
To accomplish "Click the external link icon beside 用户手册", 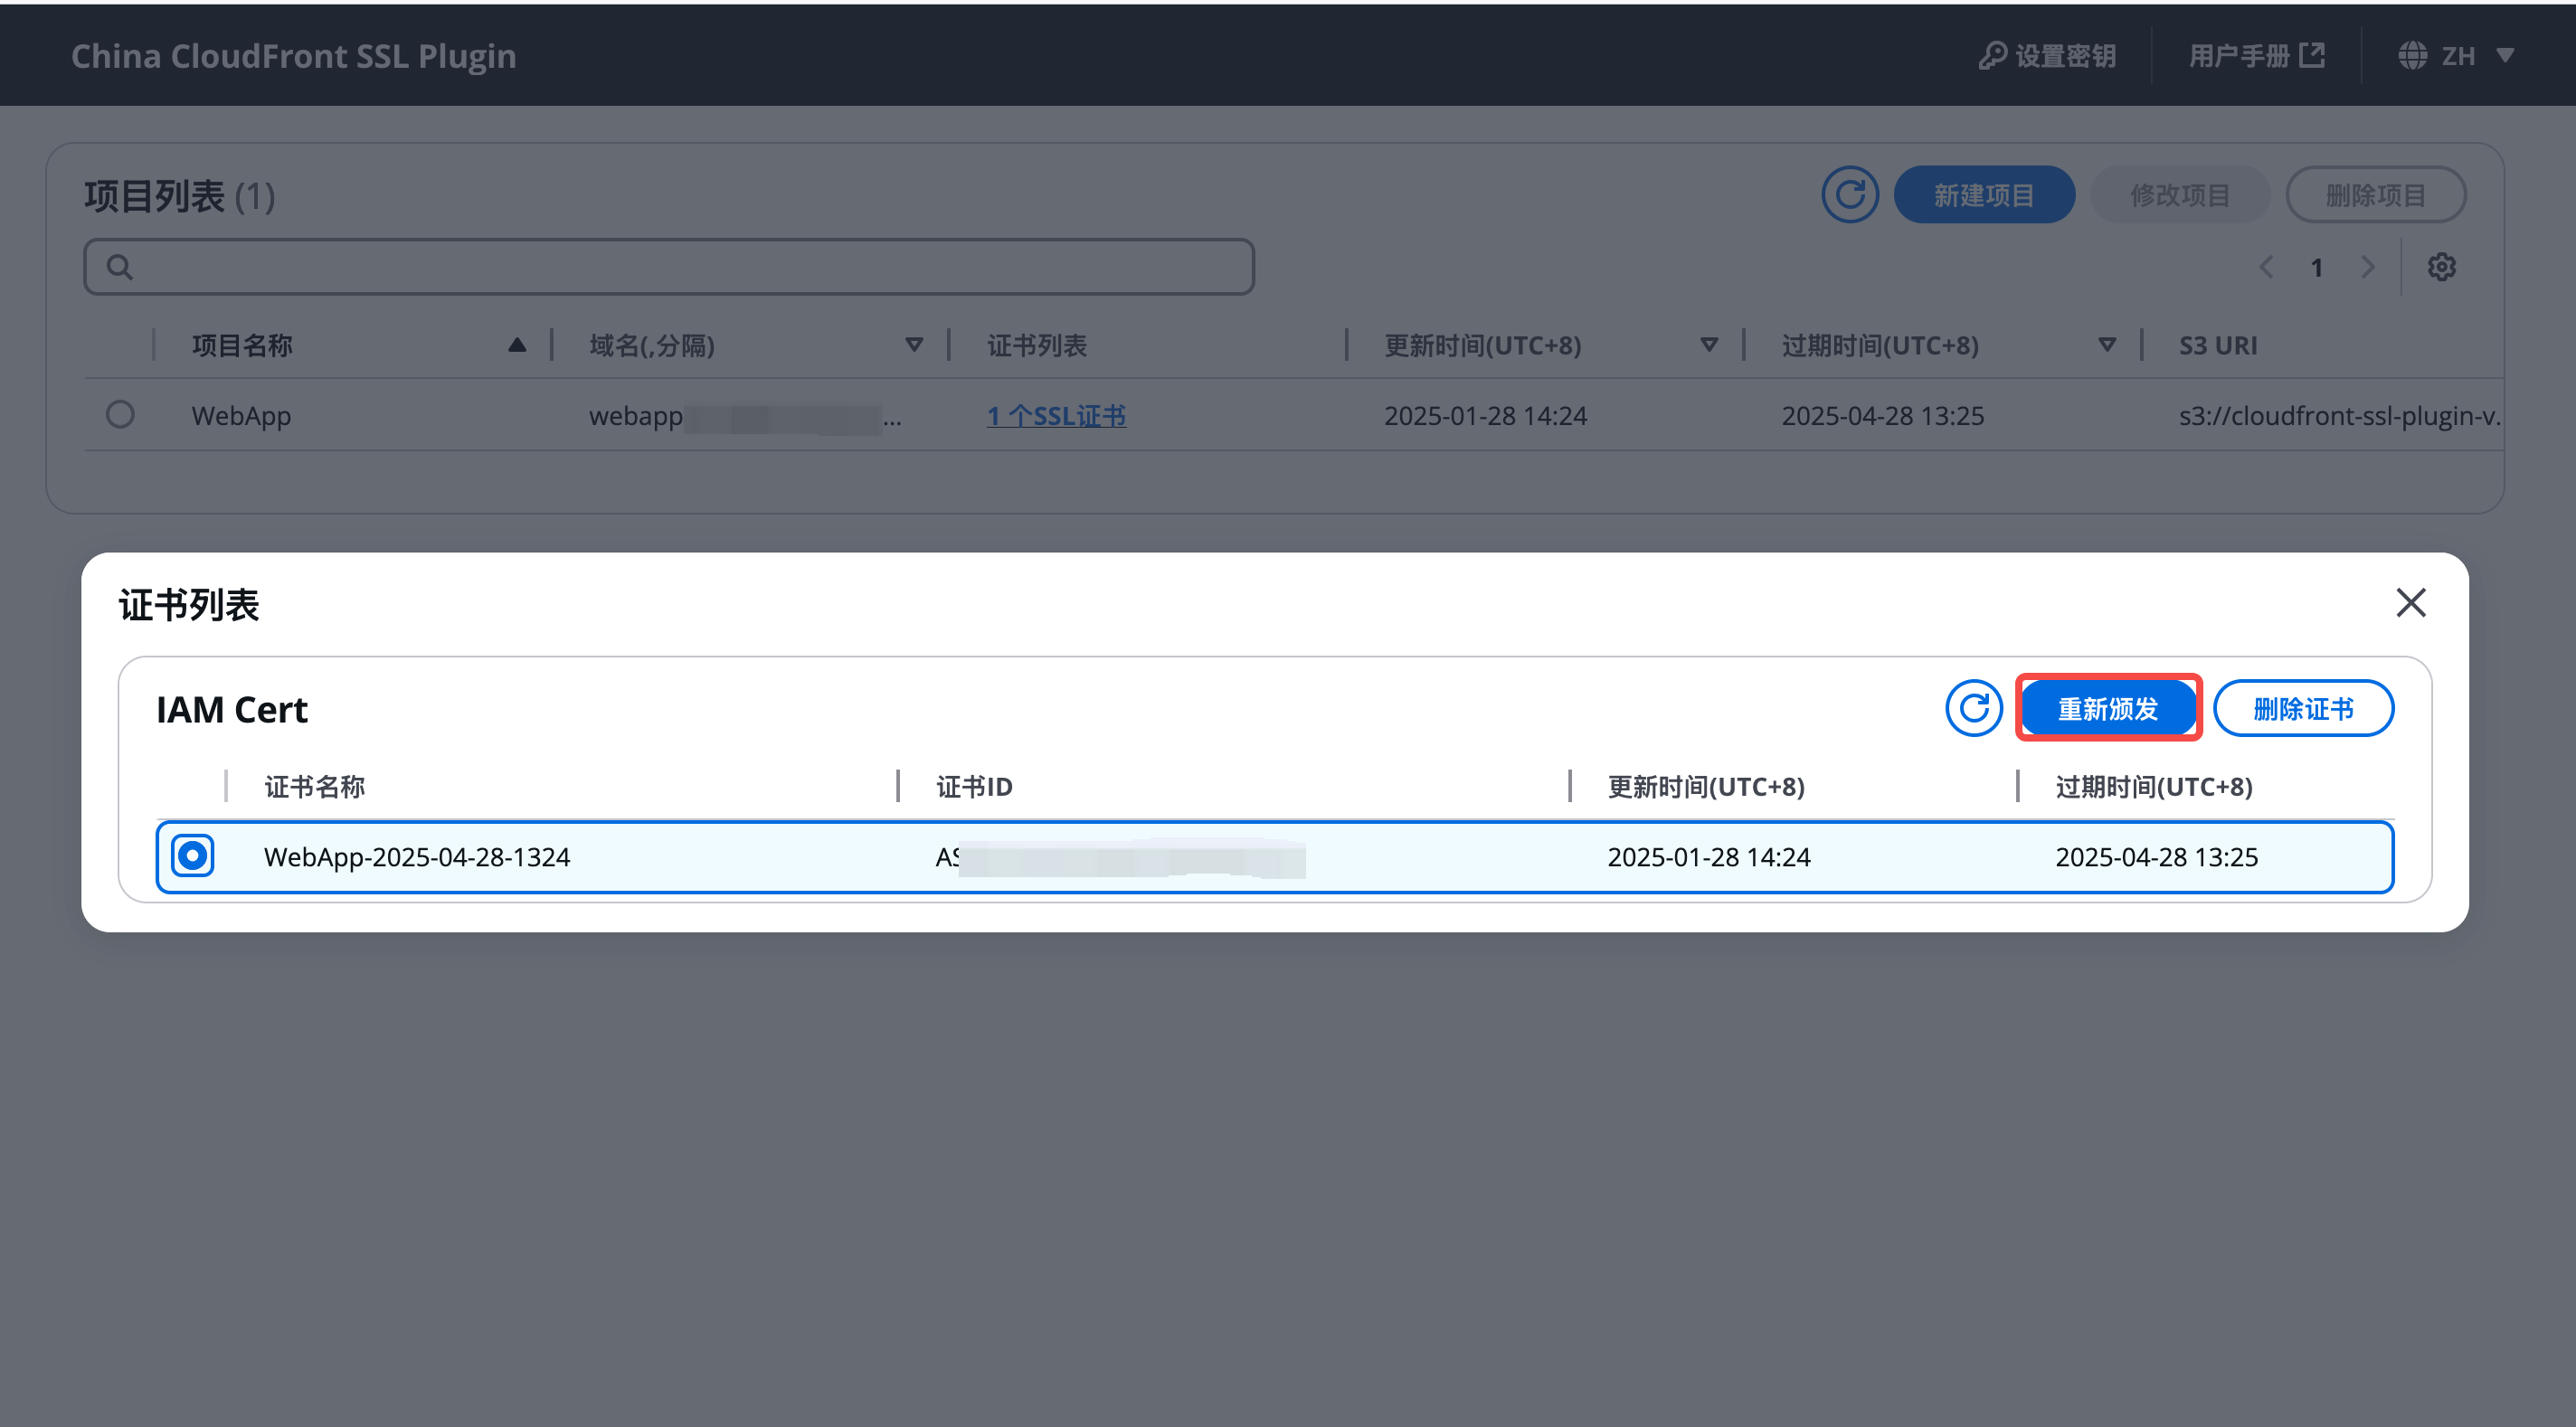I will pos(2314,55).
